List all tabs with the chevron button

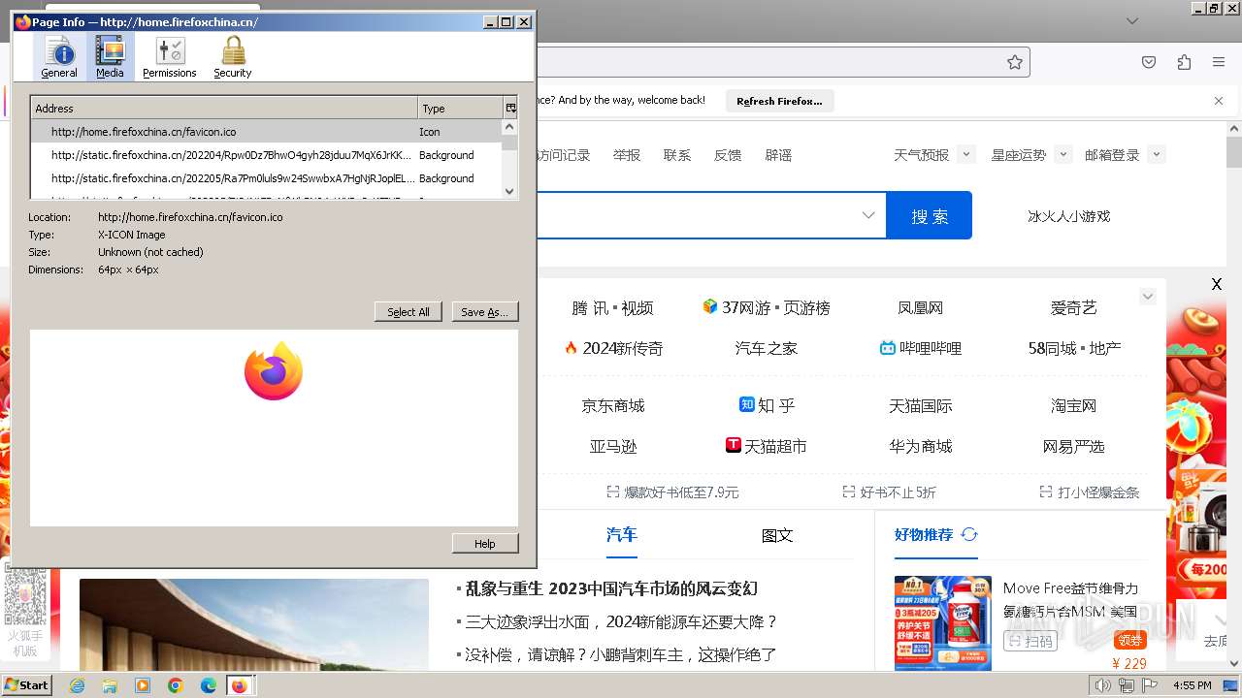click(x=1132, y=20)
